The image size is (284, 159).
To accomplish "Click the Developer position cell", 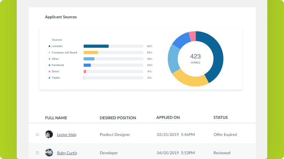I will (108, 153).
